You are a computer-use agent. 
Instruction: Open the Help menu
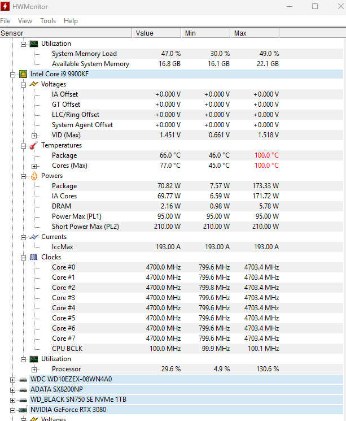click(71, 21)
